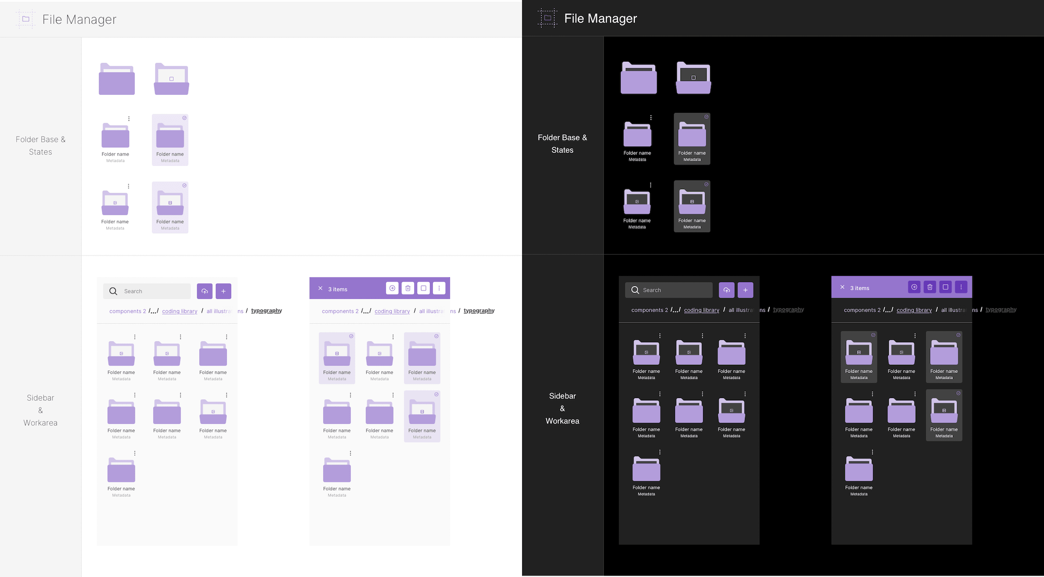The width and height of the screenshot is (1044, 577).
Task: Uncheck the selected open folder's checkmark, light Folder Base
Action: [185, 185]
